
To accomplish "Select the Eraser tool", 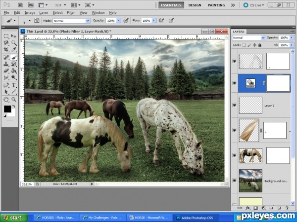I will coord(6,71).
